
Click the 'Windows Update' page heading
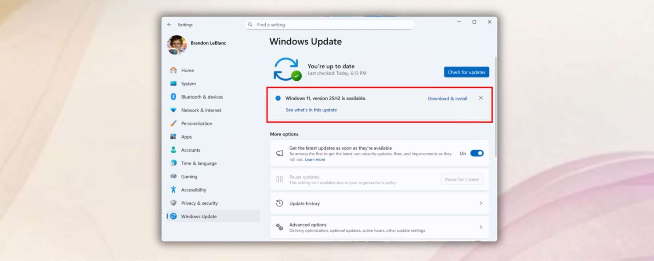305,42
